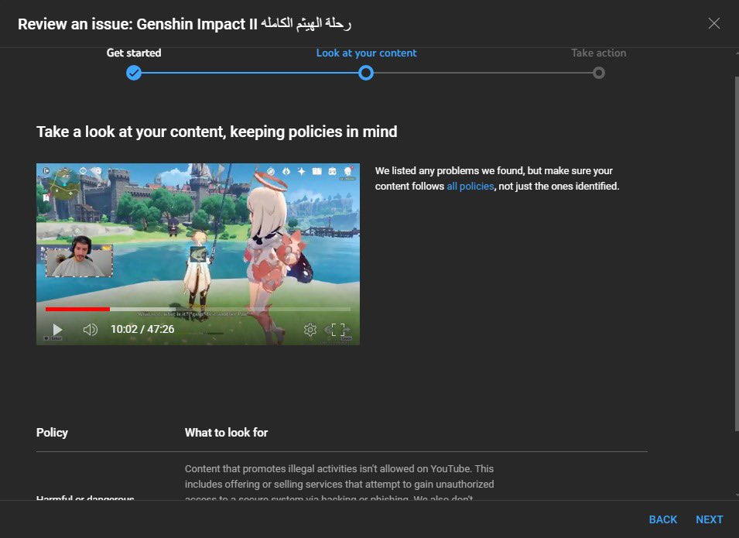This screenshot has width=739, height=538.
Task: Click the What to look for header
Action: click(x=226, y=433)
